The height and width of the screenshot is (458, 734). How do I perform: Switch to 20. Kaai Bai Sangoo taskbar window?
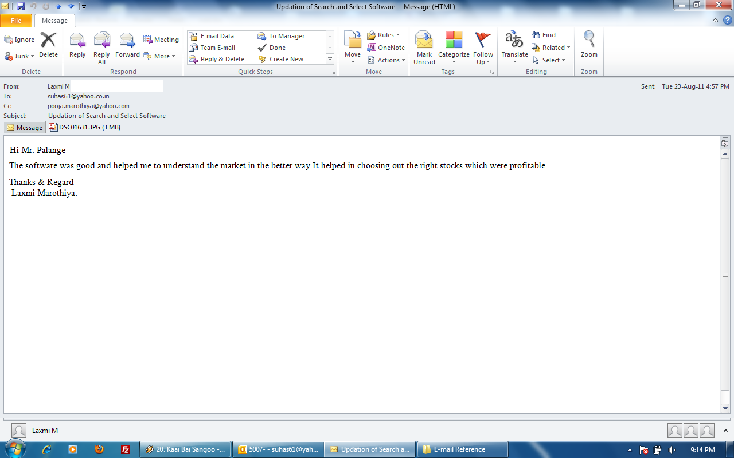pos(185,449)
